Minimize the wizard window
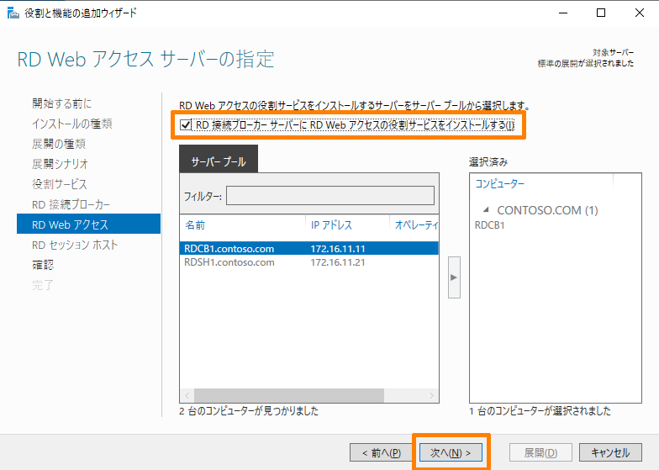 [x=563, y=13]
